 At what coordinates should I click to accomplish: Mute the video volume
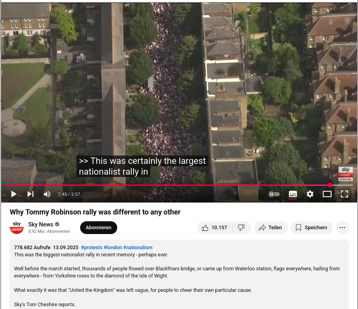(x=47, y=194)
